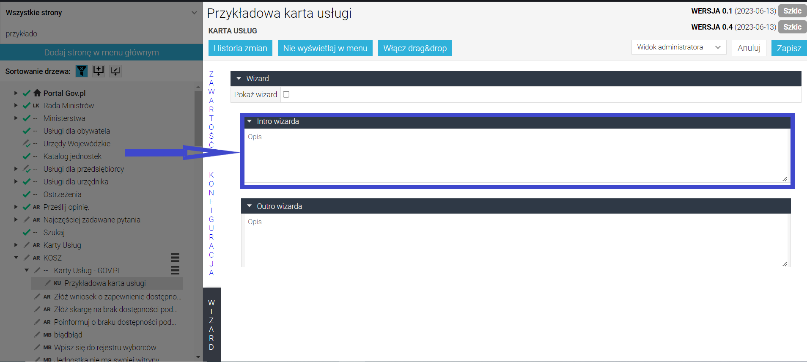This screenshot has width=807, height=362.
Task: Open the WERSJA 0.4 version link
Action: pyautogui.click(x=733, y=27)
